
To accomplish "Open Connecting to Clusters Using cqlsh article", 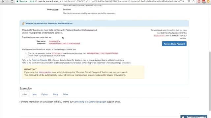I will [90, 102].
